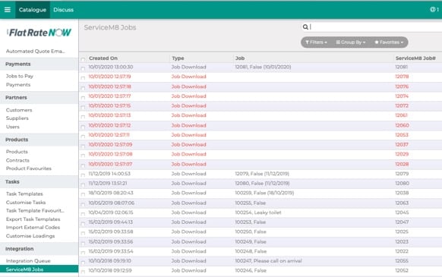Open Customise Loadings

30,236
